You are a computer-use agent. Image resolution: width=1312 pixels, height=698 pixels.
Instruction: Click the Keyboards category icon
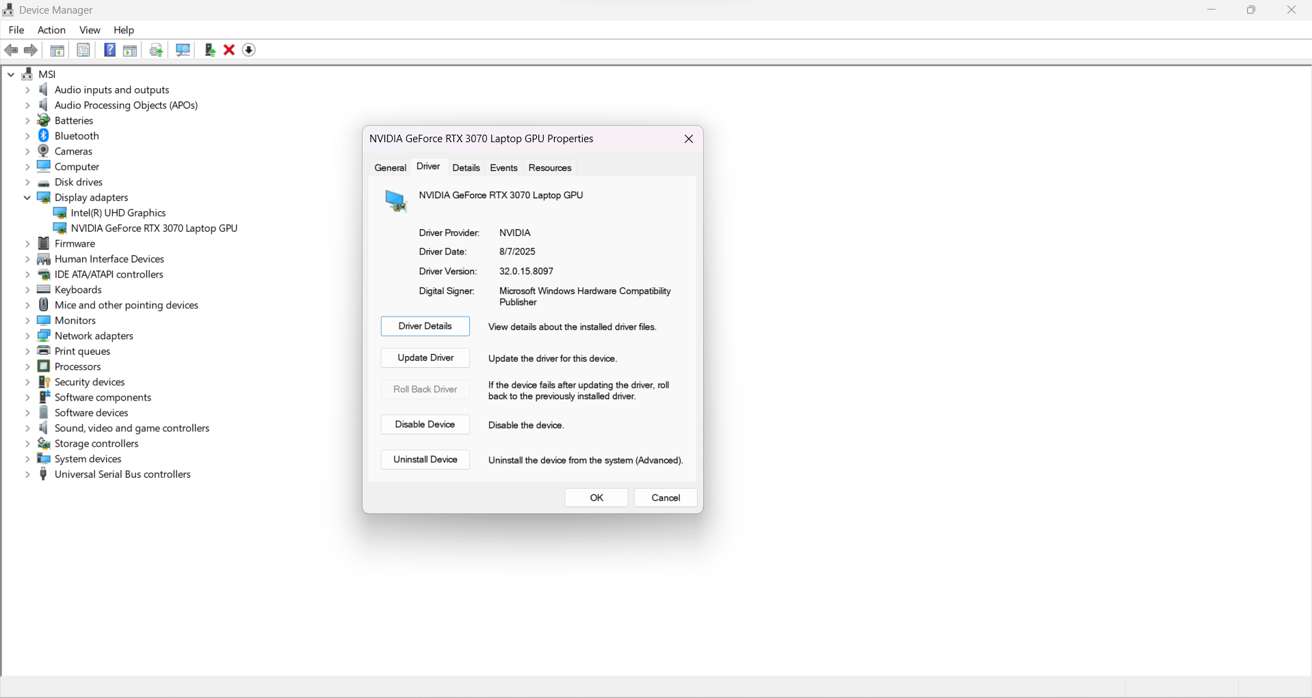(44, 290)
